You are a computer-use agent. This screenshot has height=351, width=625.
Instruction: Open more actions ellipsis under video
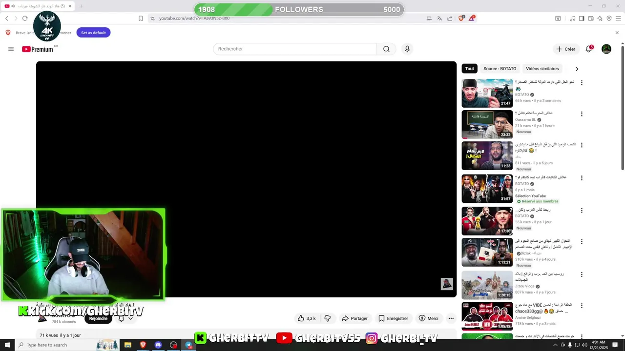coord(451,318)
